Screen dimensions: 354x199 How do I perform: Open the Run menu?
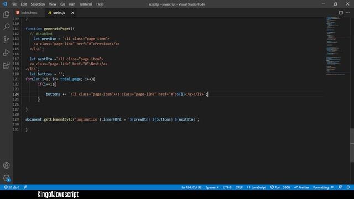point(72,4)
